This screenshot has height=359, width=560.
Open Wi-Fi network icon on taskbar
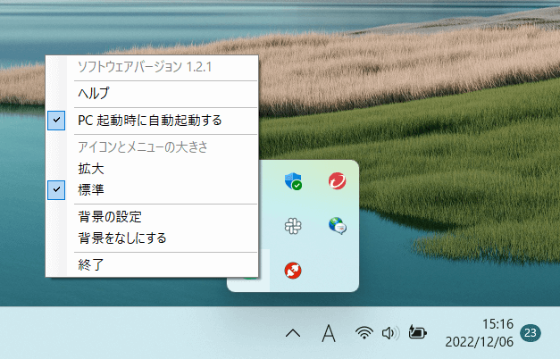[x=364, y=333]
